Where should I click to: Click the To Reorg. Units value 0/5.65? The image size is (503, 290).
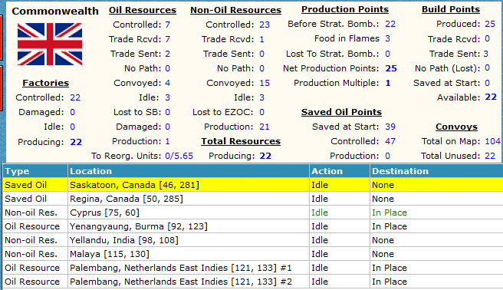(179, 156)
